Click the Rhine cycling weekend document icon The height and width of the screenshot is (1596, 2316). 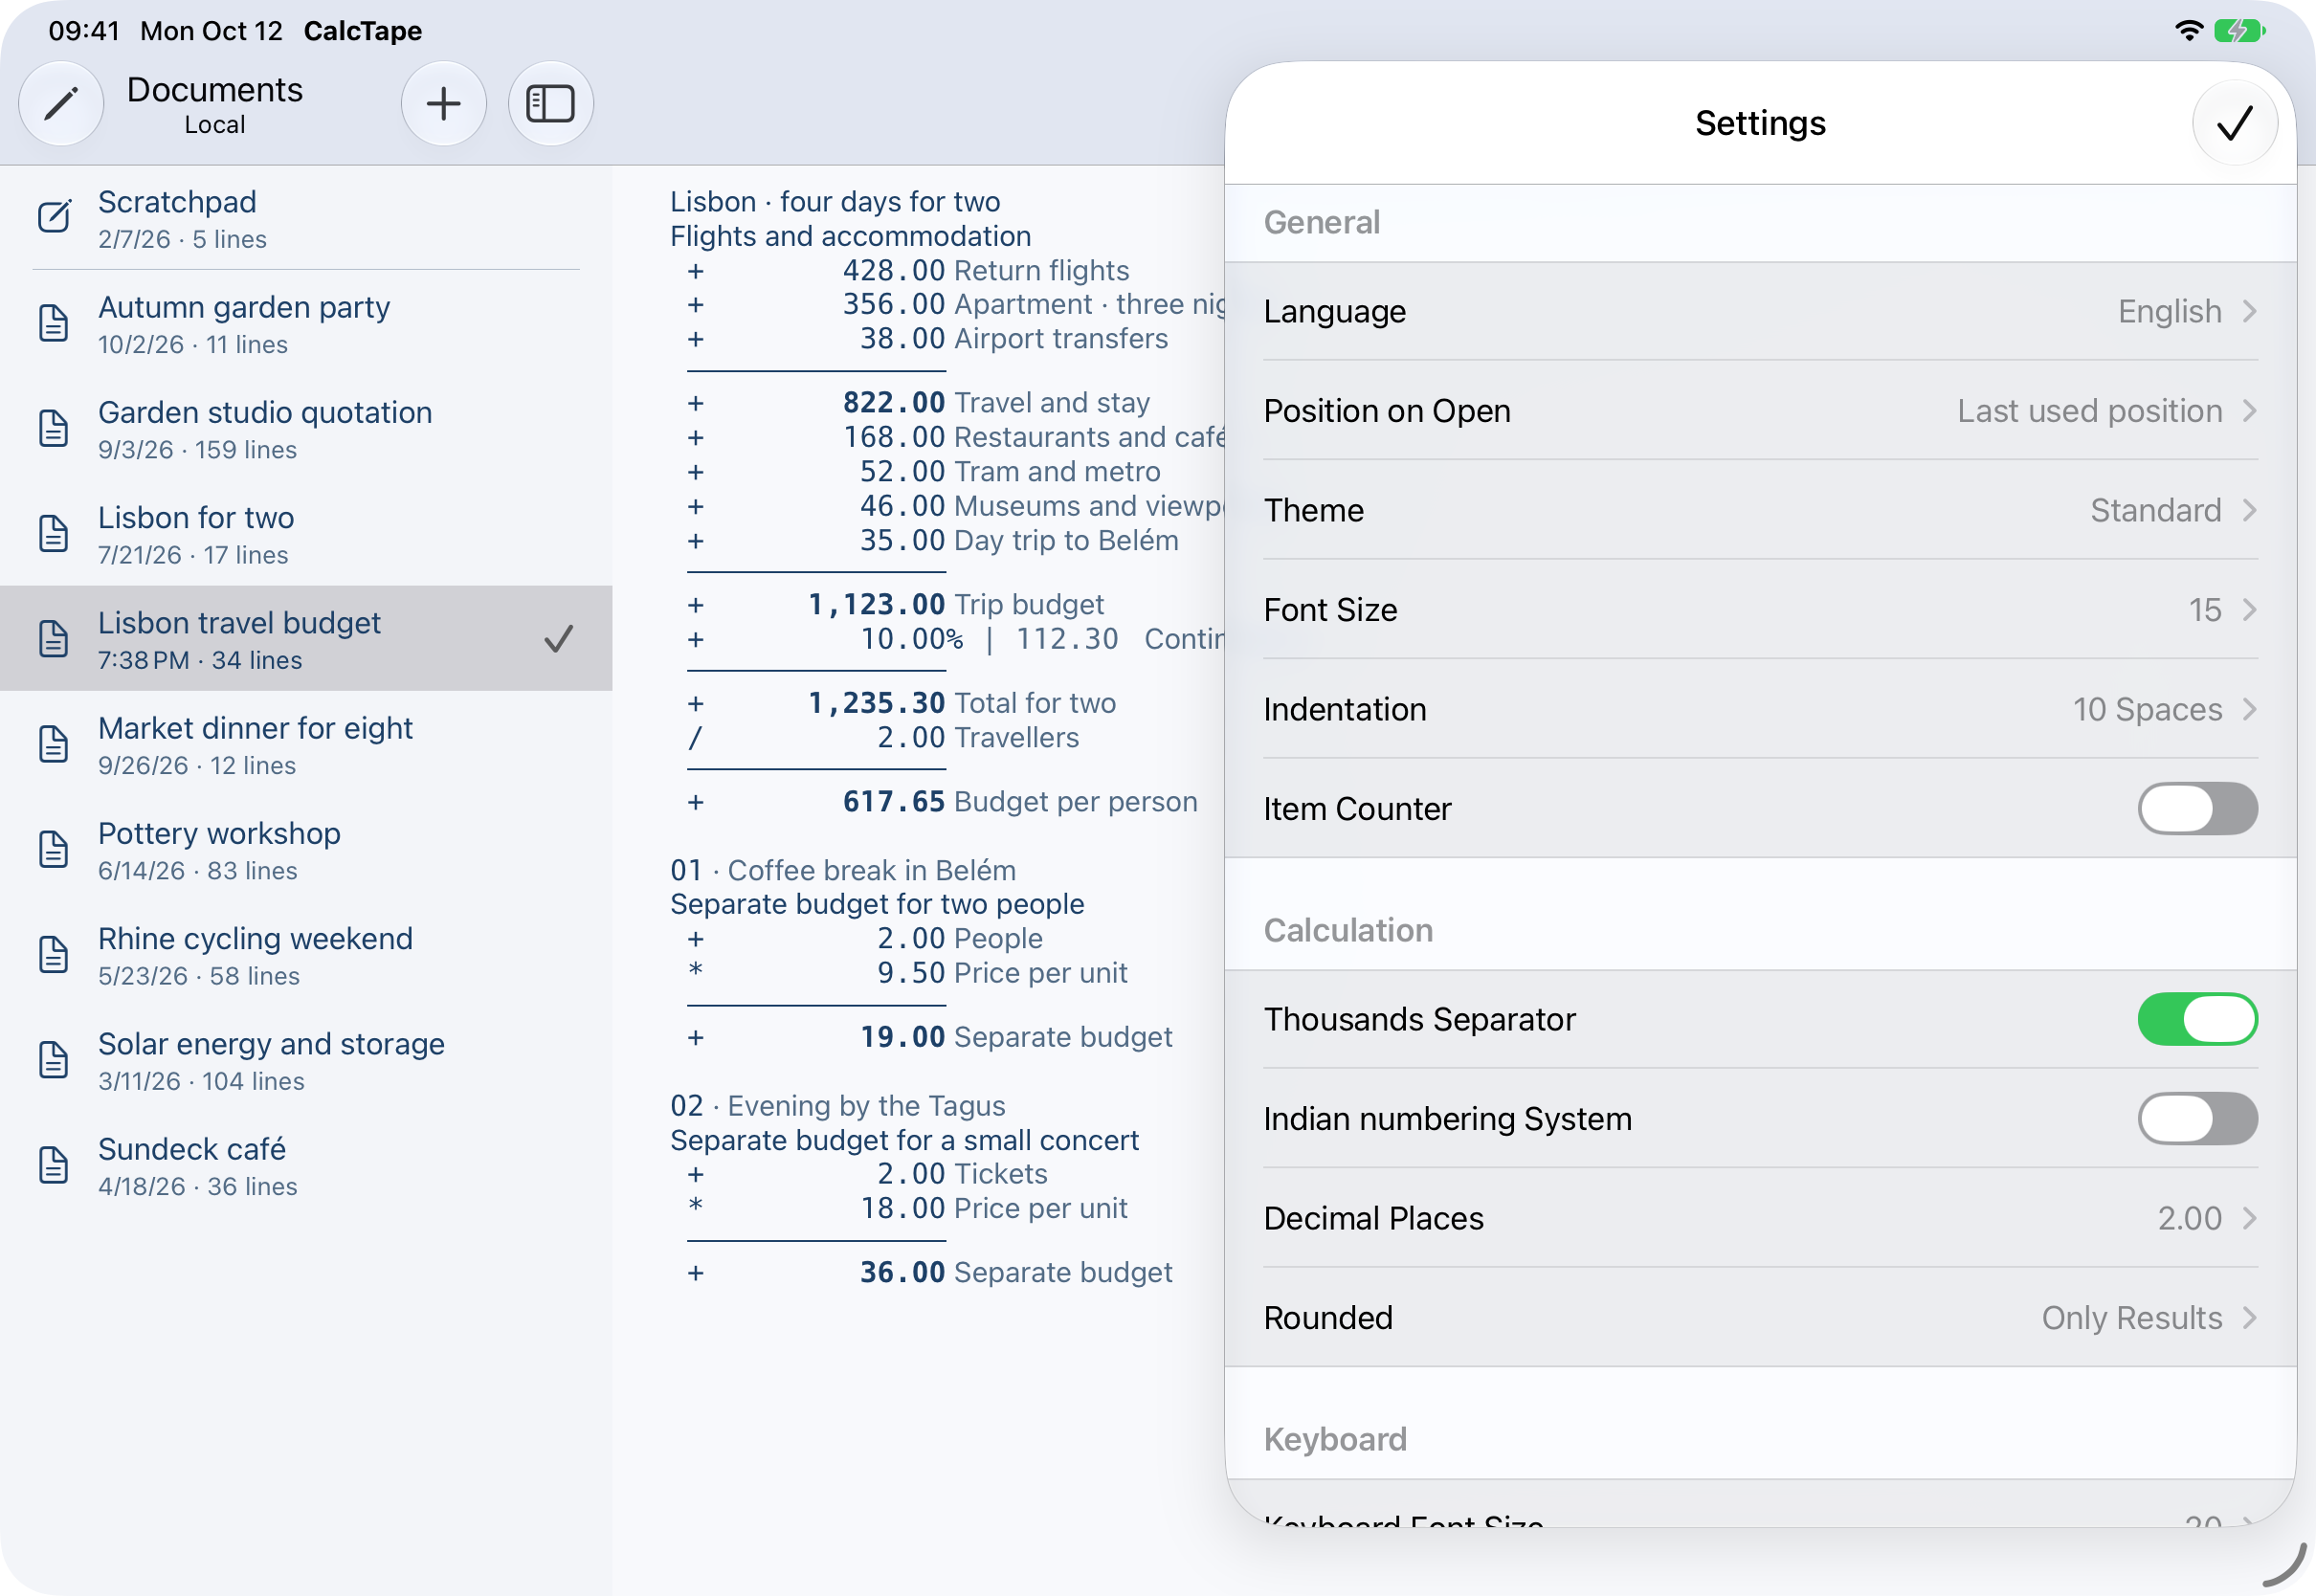click(54, 954)
